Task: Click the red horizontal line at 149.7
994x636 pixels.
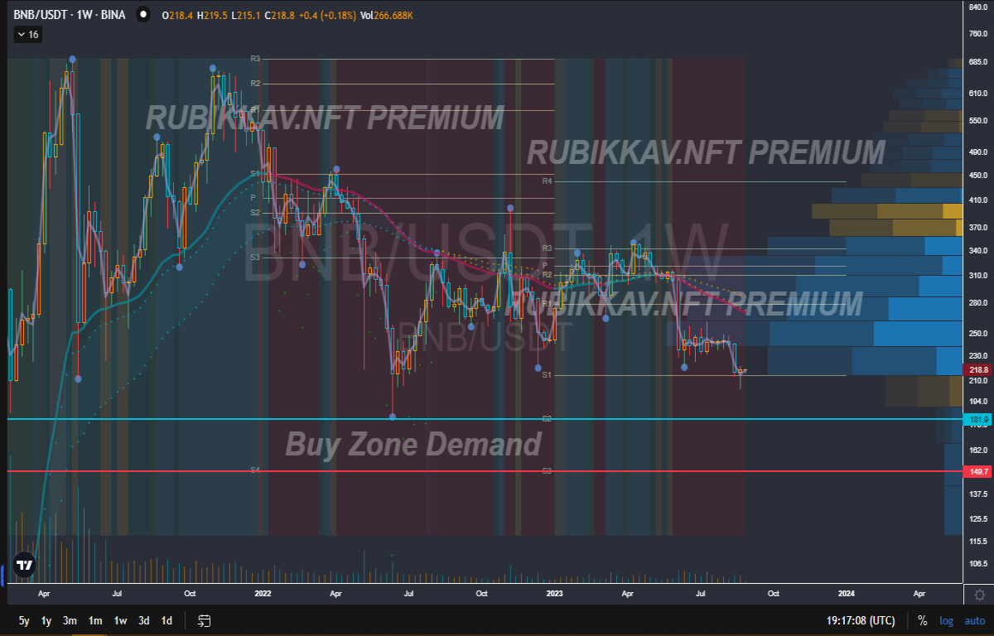Action: (x=485, y=470)
